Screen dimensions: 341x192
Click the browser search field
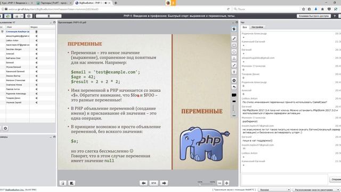pyautogui.click(x=266, y=9)
